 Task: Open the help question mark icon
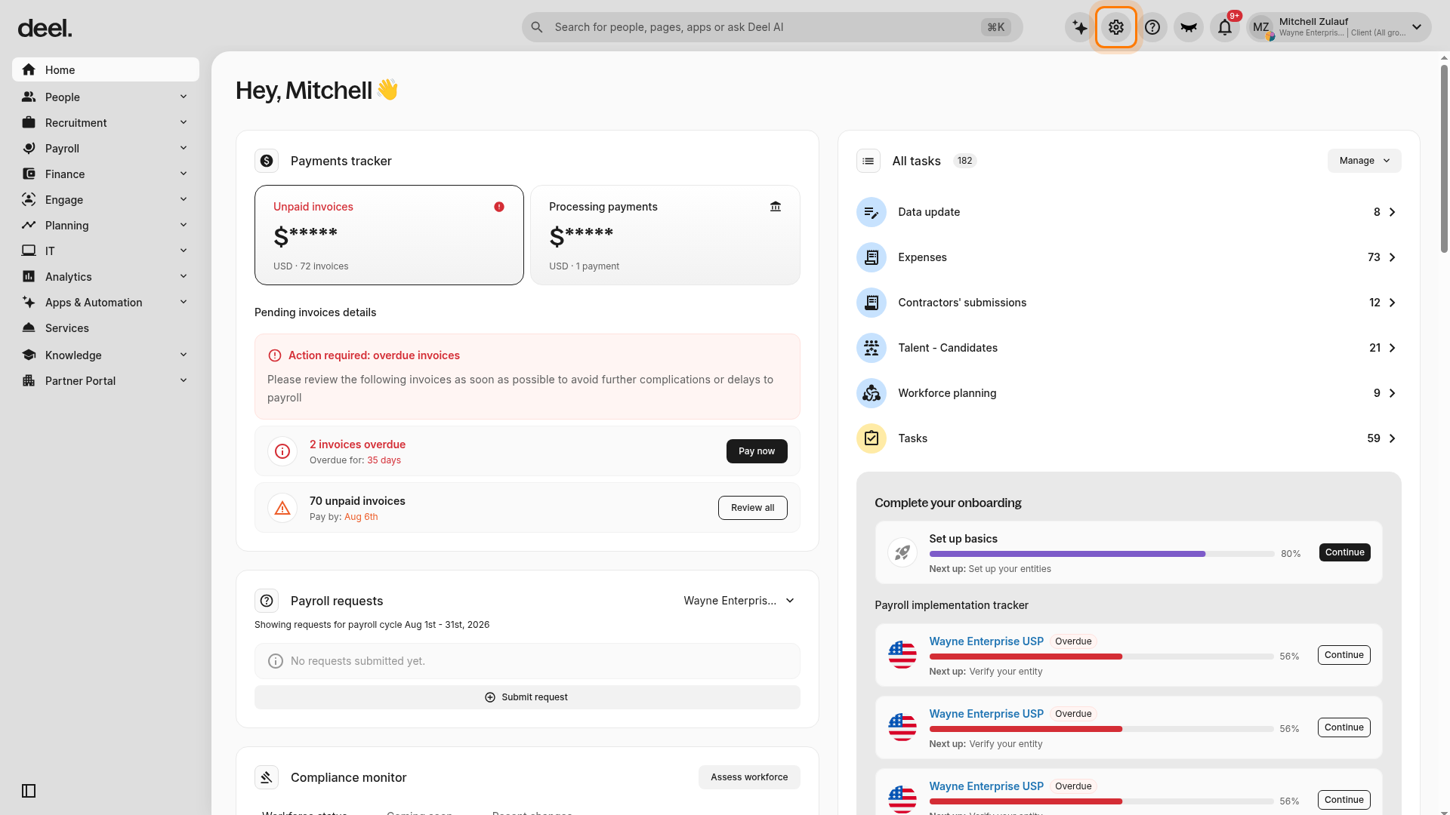click(x=1152, y=27)
